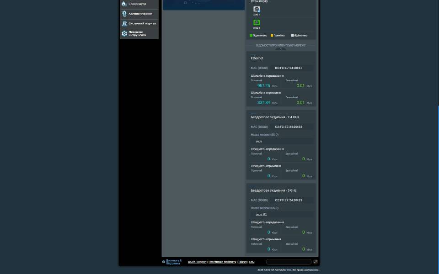
Task: Collapse the client network info section arrow
Action: pos(281,49)
